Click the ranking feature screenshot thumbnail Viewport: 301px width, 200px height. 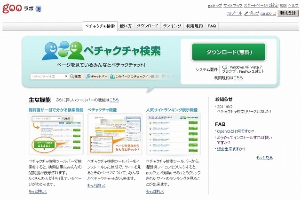tap(174, 134)
